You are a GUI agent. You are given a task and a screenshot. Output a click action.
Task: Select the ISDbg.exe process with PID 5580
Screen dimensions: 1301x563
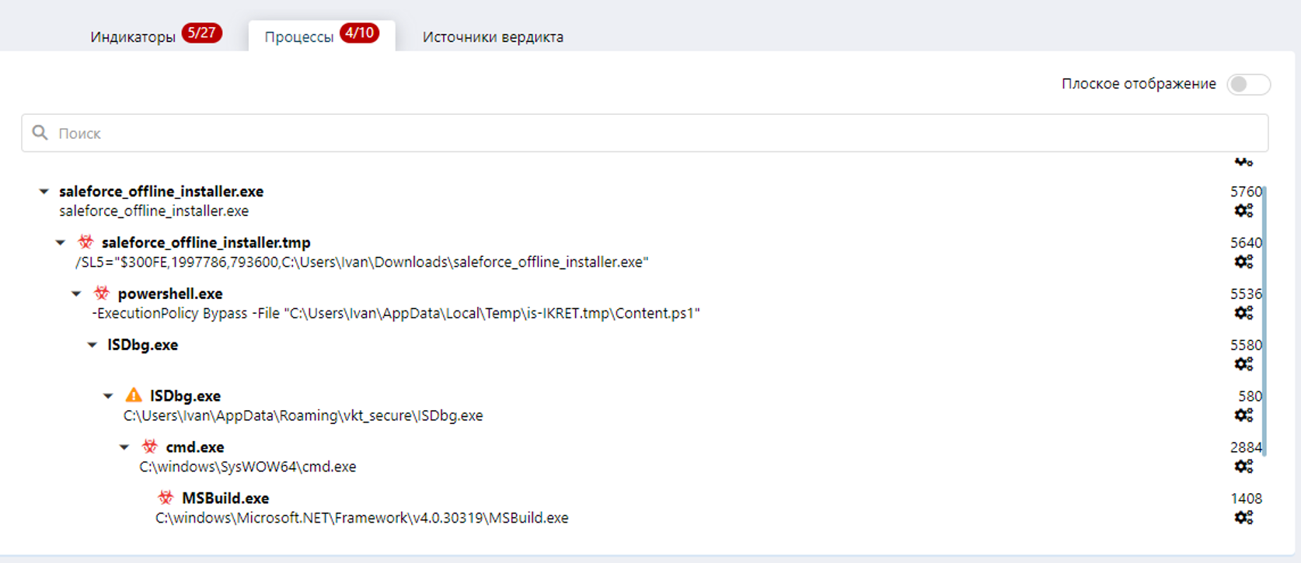(142, 345)
